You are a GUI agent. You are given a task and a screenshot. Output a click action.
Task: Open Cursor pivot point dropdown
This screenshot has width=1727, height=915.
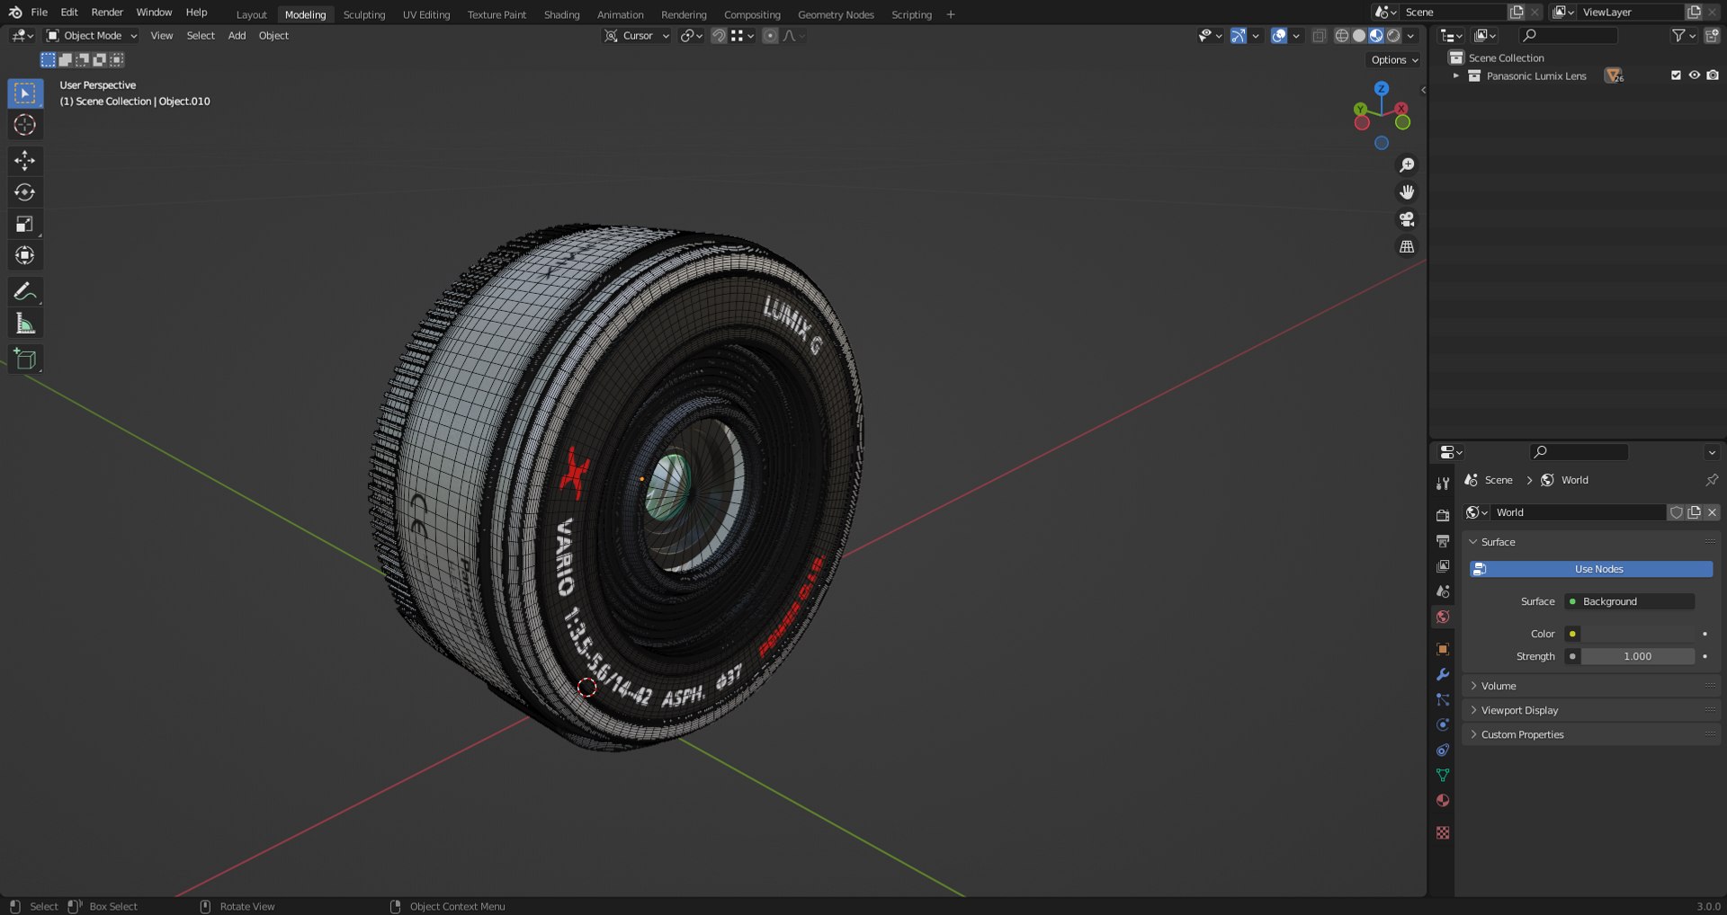(637, 36)
